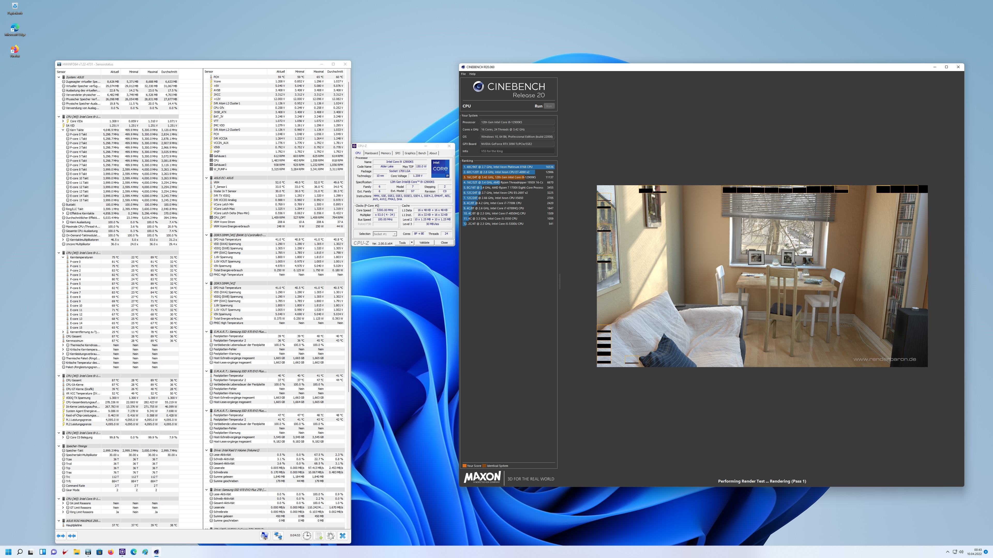Reset HWiNFO elapsed-time clock icon

coord(307,536)
